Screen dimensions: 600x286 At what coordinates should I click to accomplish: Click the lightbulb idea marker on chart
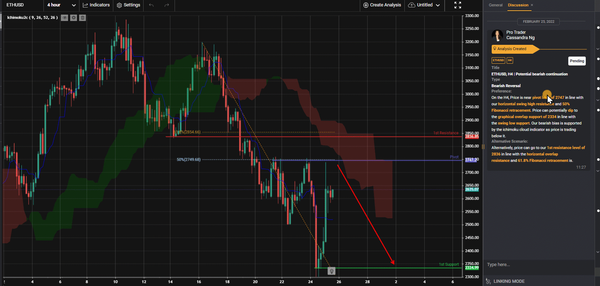pyautogui.click(x=331, y=271)
